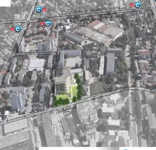This screenshot has height=150, width=156.
Task: Click blue C icon above road, upper left
Action: click(39, 10)
